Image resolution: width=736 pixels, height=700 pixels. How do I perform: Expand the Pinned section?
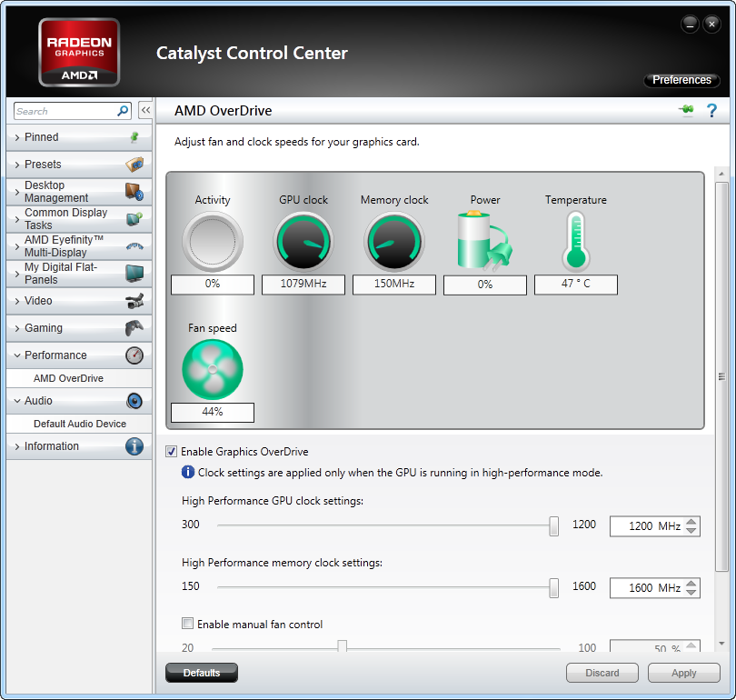[79, 137]
